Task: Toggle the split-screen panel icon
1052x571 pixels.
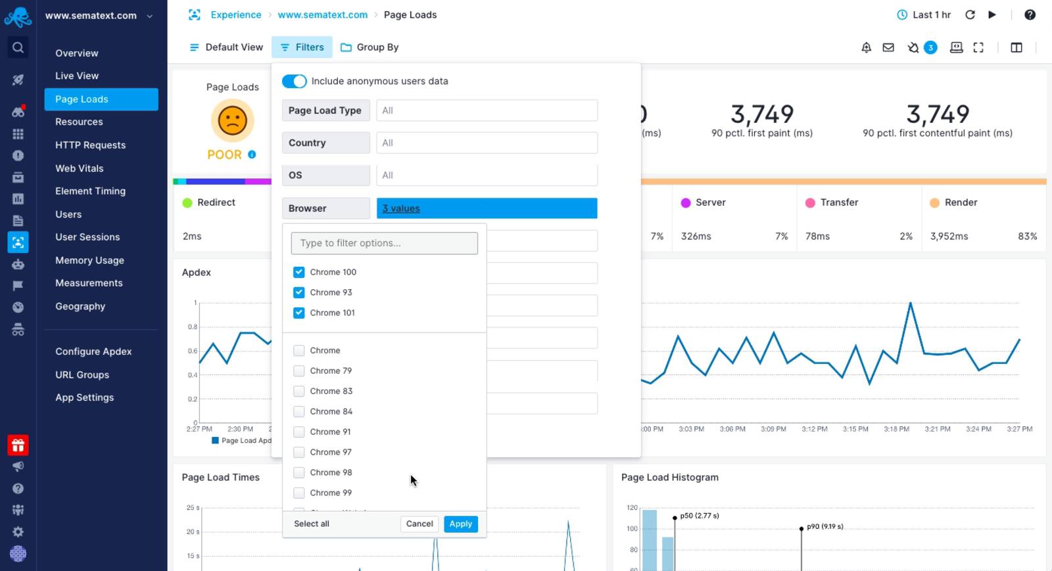Action: (1016, 47)
